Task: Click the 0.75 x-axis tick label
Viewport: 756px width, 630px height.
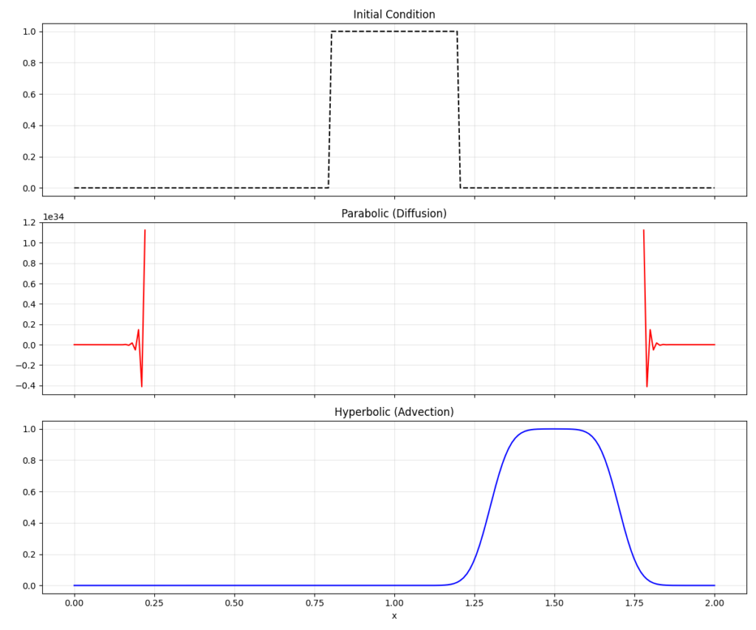Action: (314, 602)
